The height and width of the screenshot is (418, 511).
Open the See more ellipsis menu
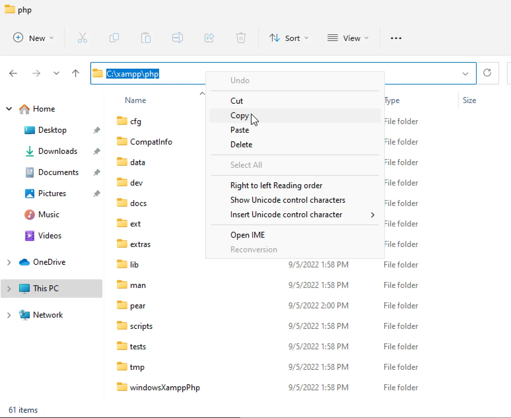[x=396, y=38]
